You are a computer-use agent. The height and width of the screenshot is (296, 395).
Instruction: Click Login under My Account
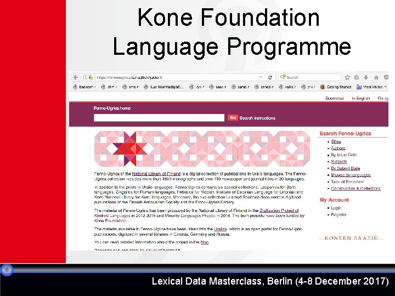click(x=336, y=208)
